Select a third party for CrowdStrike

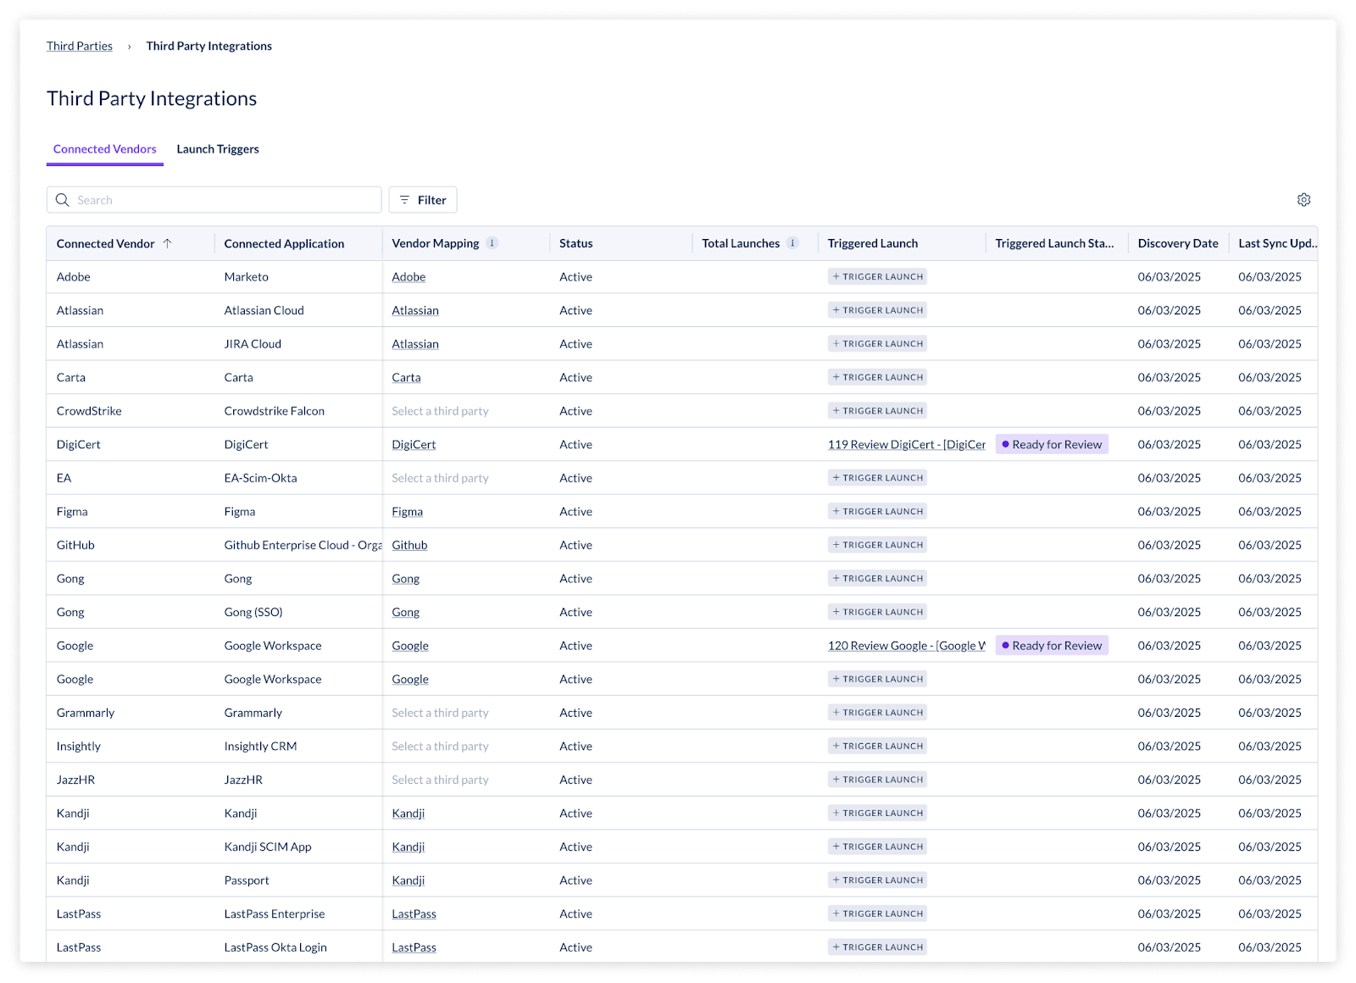440,411
